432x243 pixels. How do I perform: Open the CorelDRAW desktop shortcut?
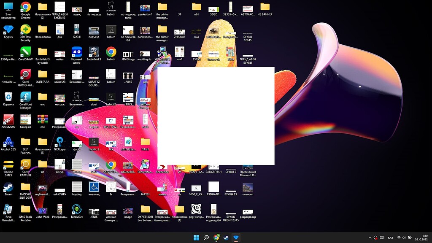coord(26,52)
